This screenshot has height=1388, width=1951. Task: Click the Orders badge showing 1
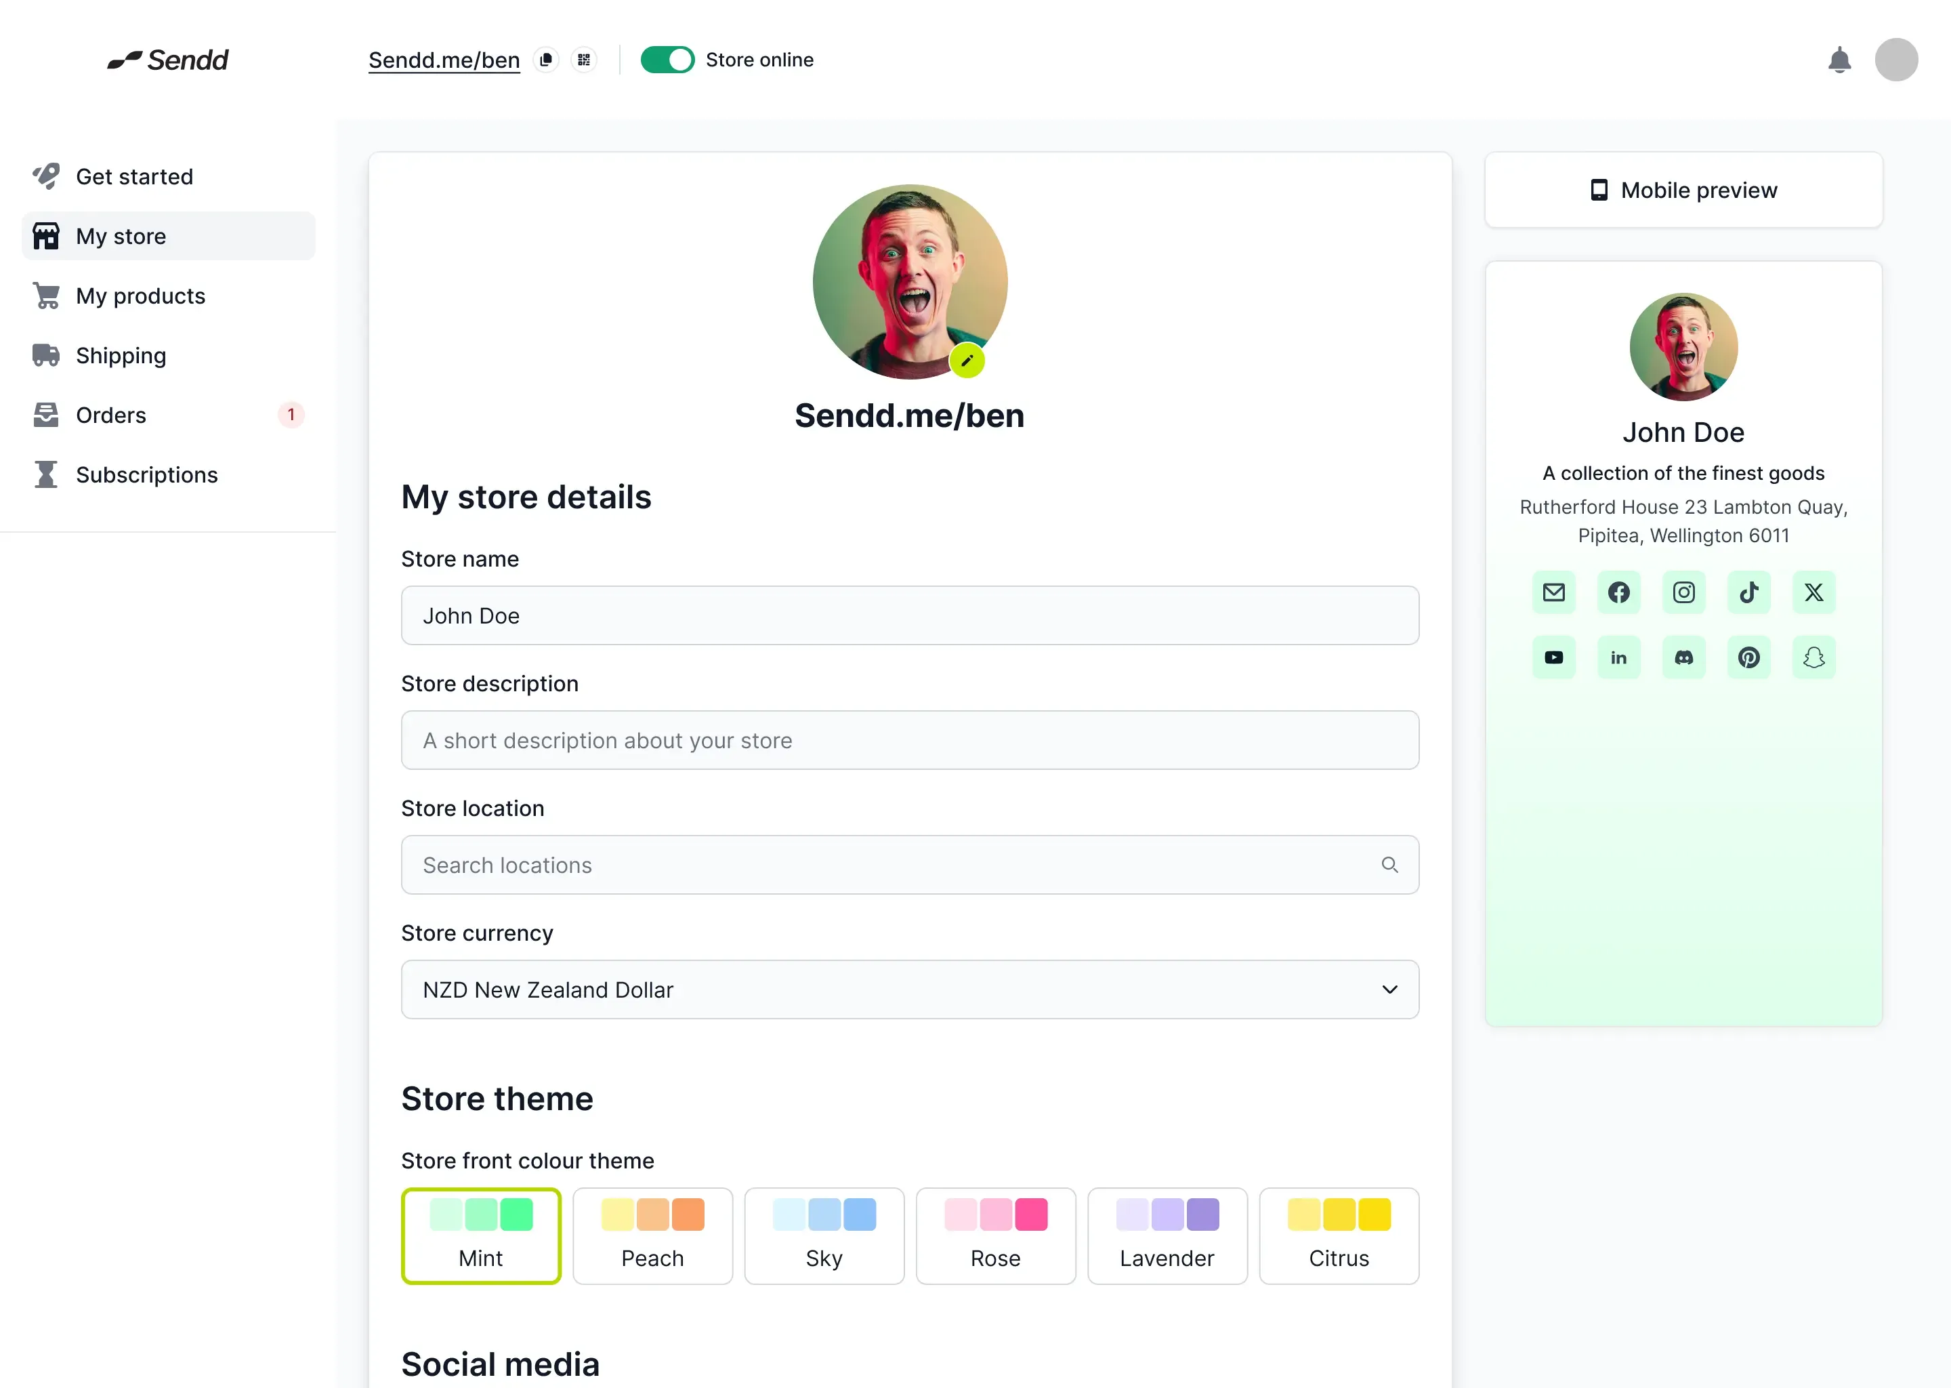pyautogui.click(x=291, y=415)
